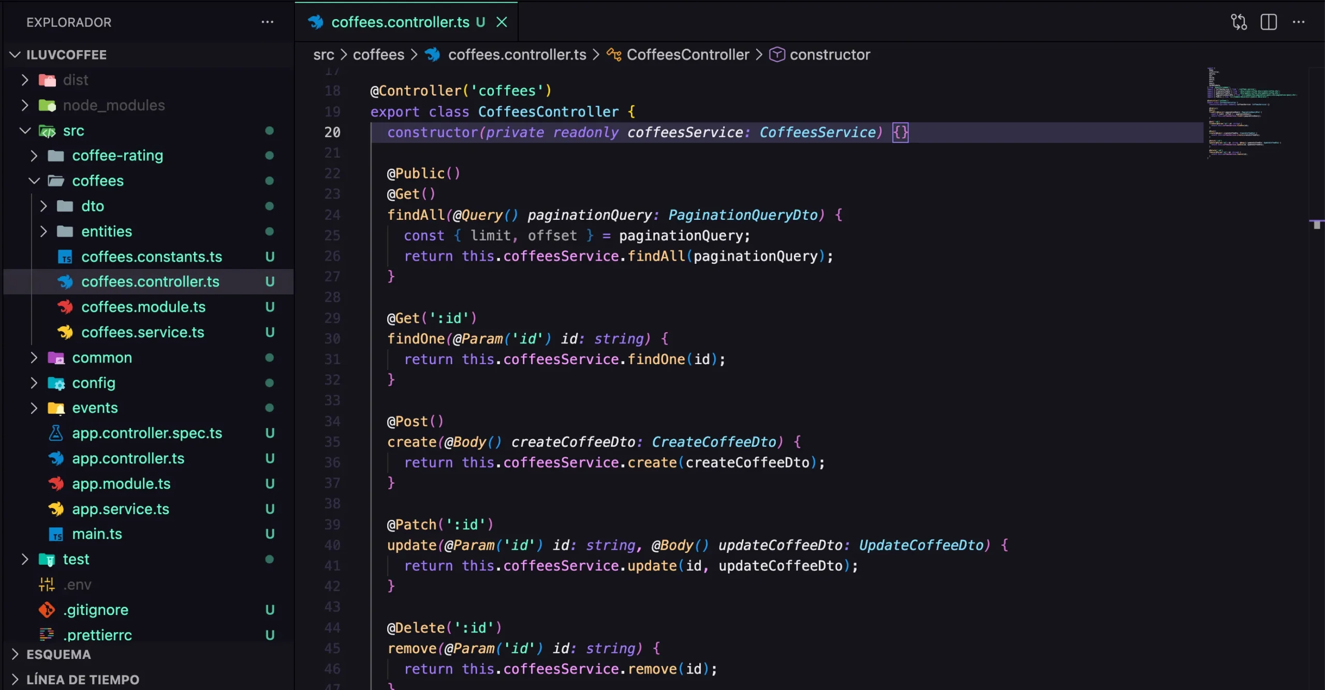Click CoffeesController in the breadcrumb path
The width and height of the screenshot is (1325, 690).
(687, 54)
